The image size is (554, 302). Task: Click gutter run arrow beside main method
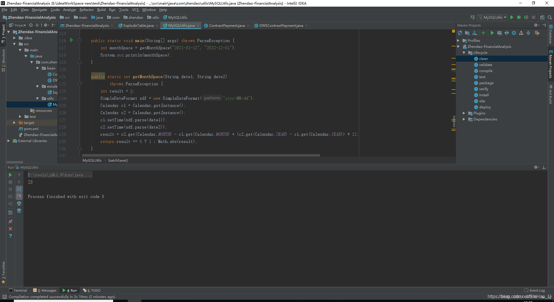tap(72, 40)
